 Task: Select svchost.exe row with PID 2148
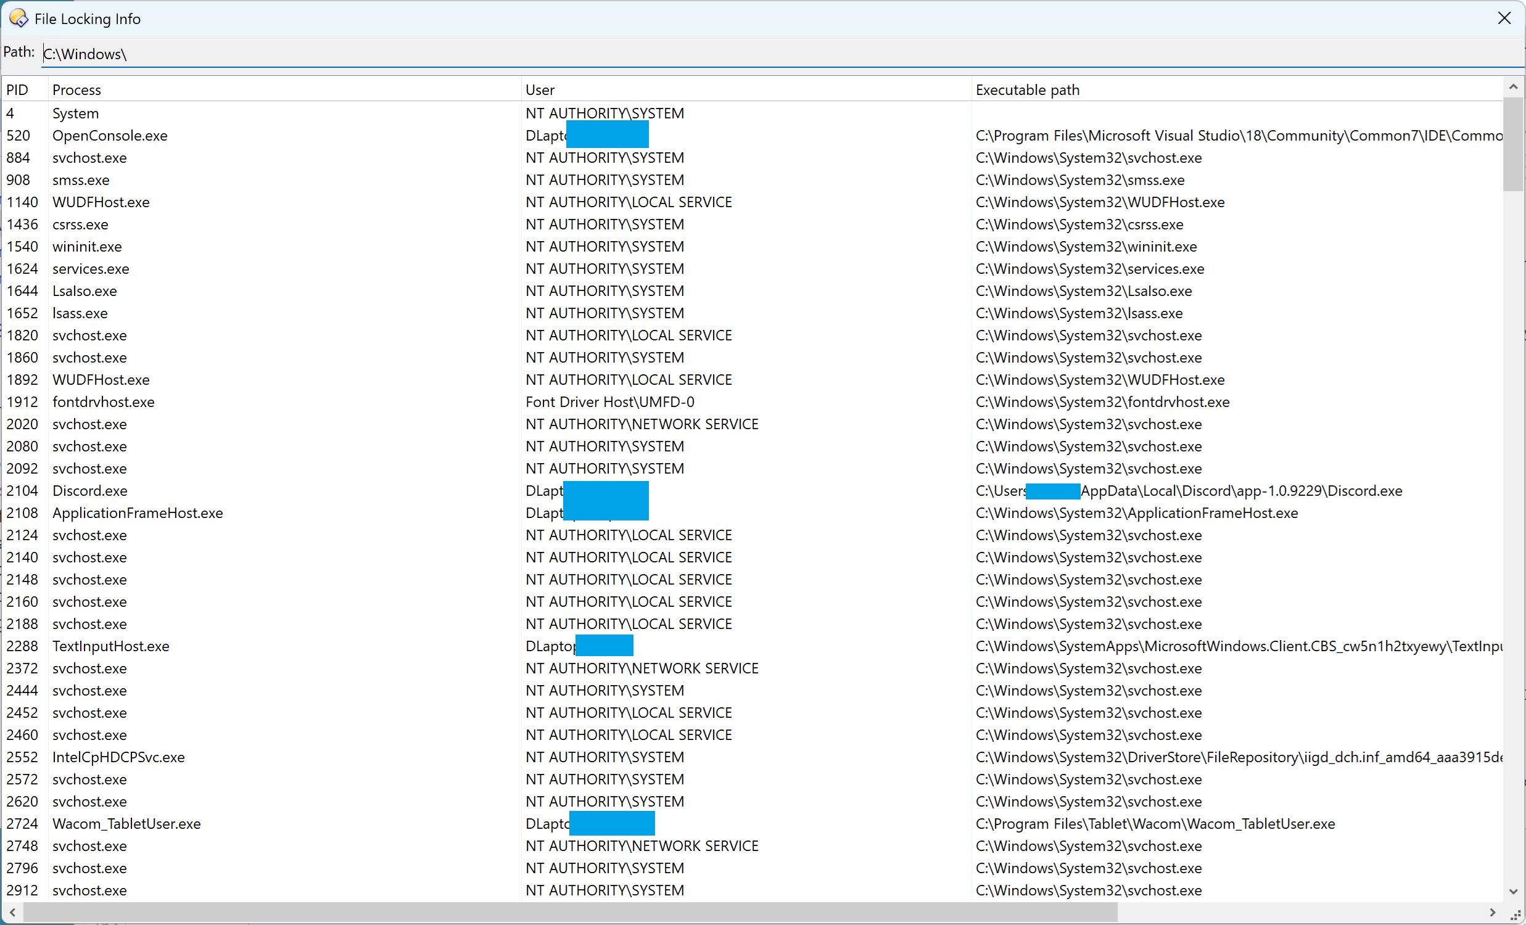coord(753,580)
